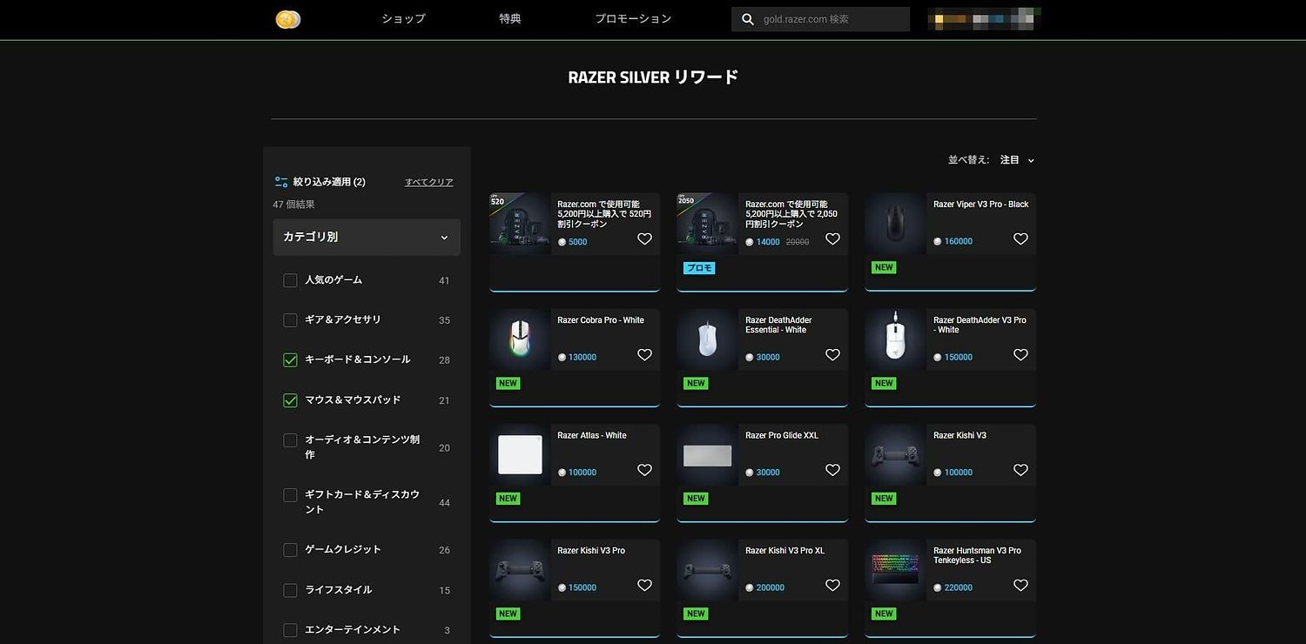This screenshot has width=1306, height=644.
Task: Click the search magnifier icon
Action: (747, 19)
